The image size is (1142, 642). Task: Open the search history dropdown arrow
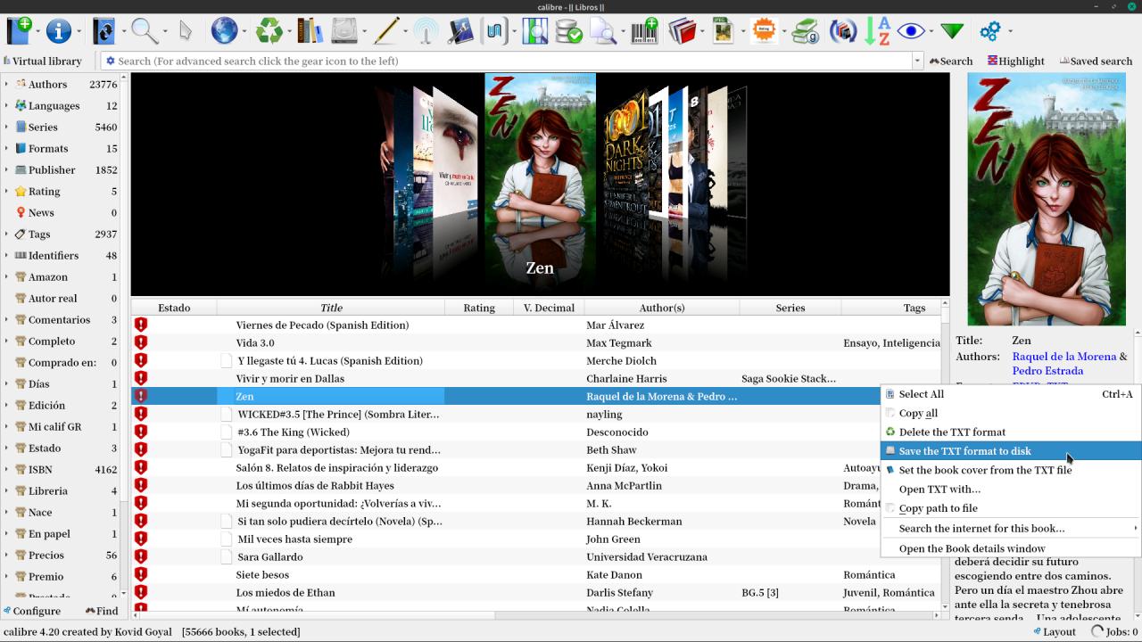click(x=916, y=61)
